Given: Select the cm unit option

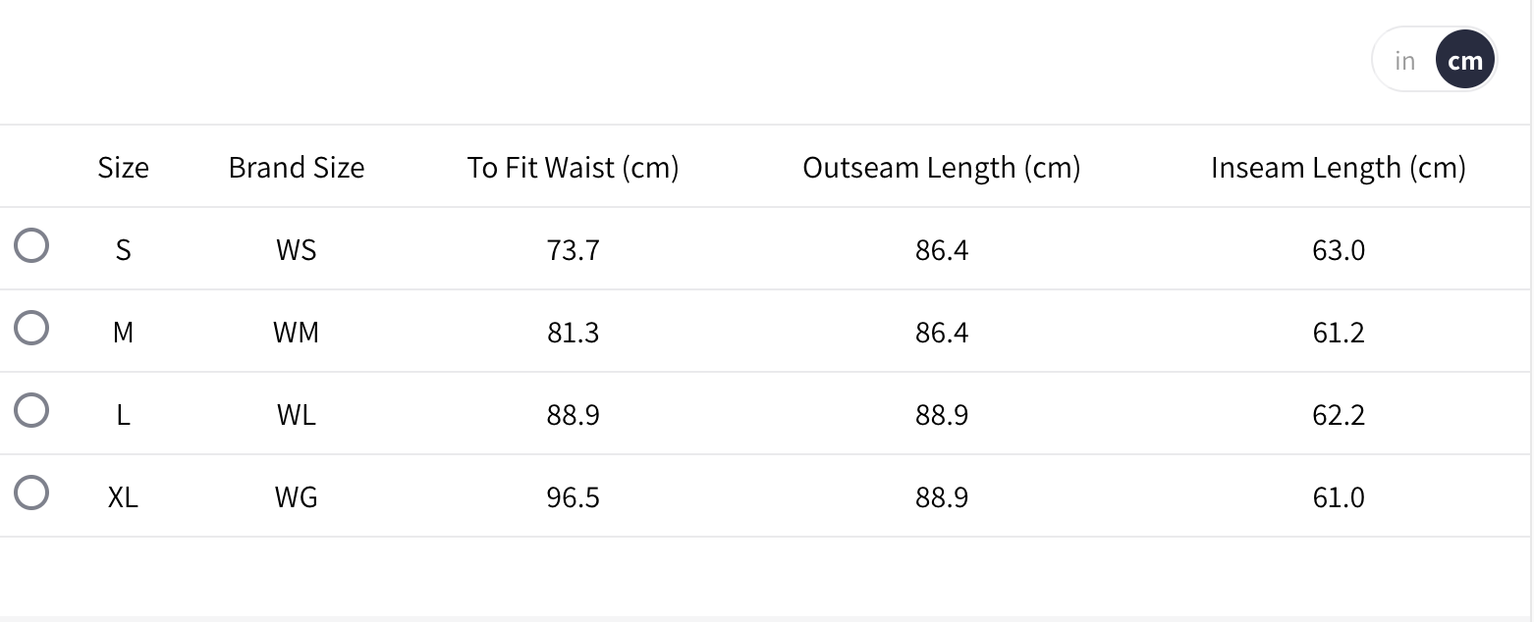Looking at the screenshot, I should [x=1464, y=61].
